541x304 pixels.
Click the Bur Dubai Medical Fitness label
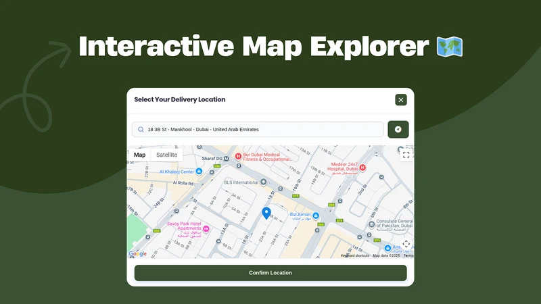(266, 157)
